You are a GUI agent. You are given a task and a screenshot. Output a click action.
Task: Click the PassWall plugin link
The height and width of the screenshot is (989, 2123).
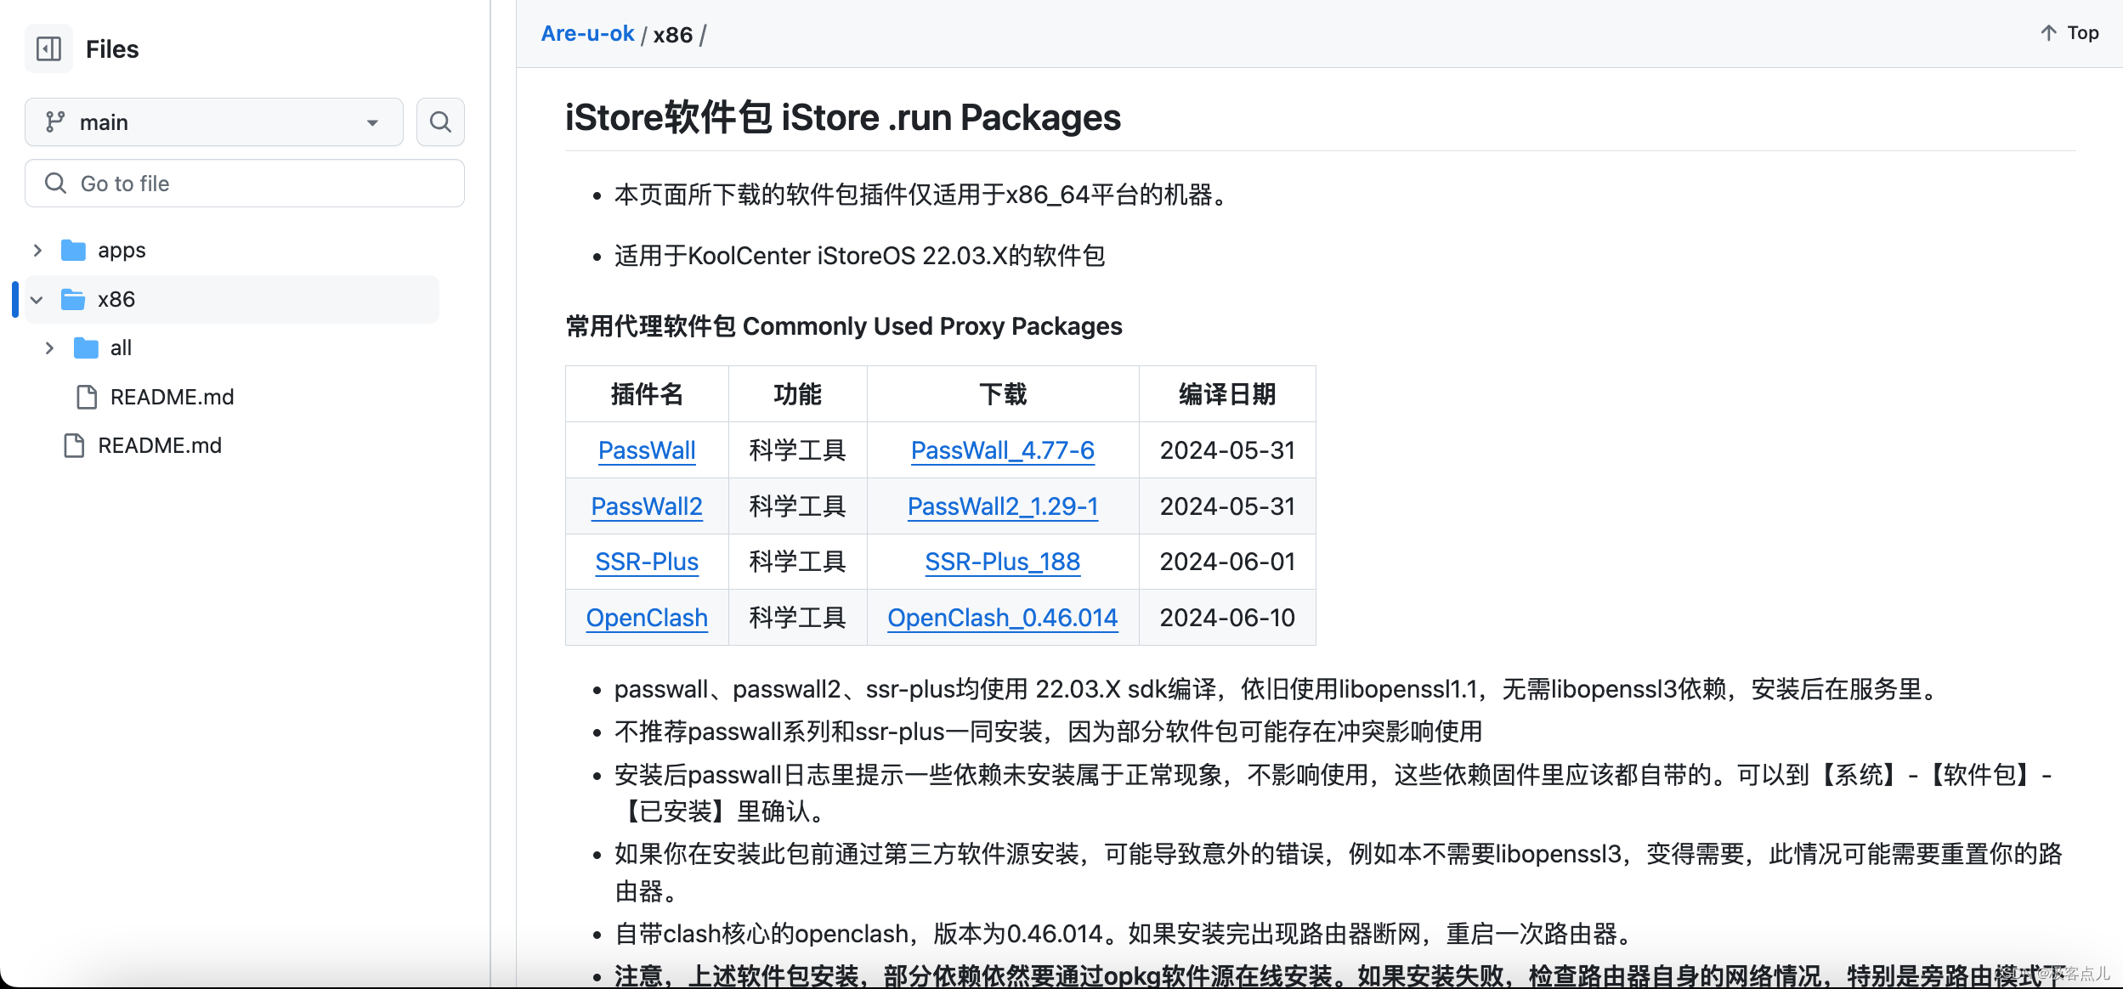(646, 449)
